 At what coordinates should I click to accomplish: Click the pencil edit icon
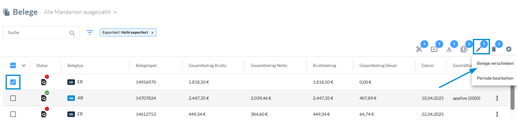click(479, 49)
